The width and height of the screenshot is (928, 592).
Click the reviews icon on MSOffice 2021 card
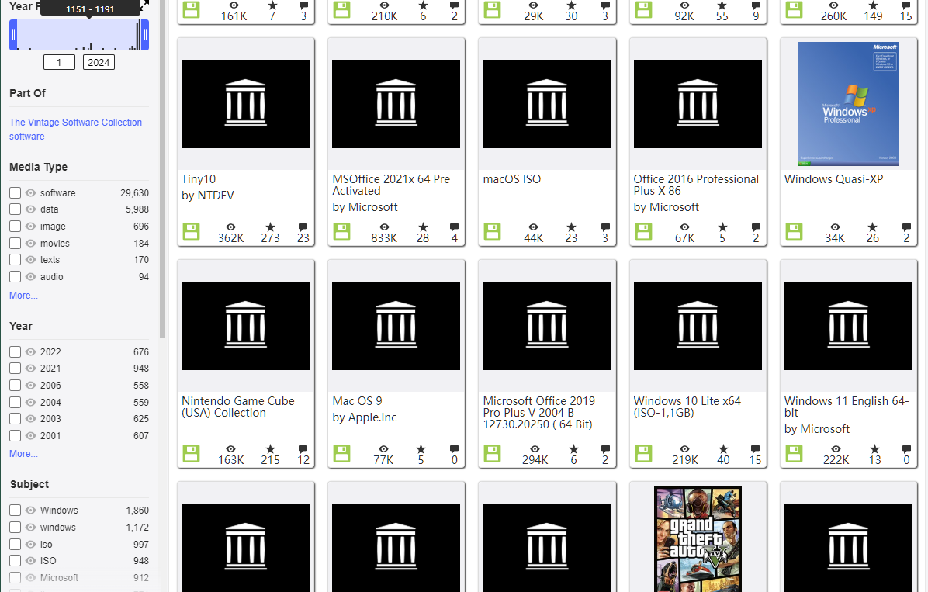pyautogui.click(x=454, y=227)
